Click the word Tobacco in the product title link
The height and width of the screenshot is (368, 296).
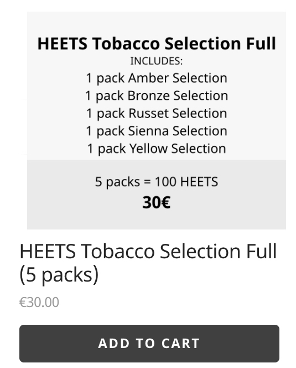coord(118,252)
